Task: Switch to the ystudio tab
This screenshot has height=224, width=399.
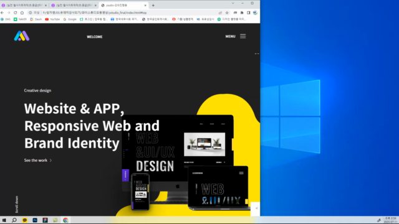Action: [x=124, y=6]
